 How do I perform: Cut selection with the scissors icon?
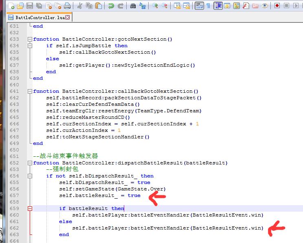coord(80,6)
